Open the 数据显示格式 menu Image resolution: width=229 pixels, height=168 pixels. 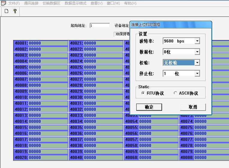pos(75,3)
